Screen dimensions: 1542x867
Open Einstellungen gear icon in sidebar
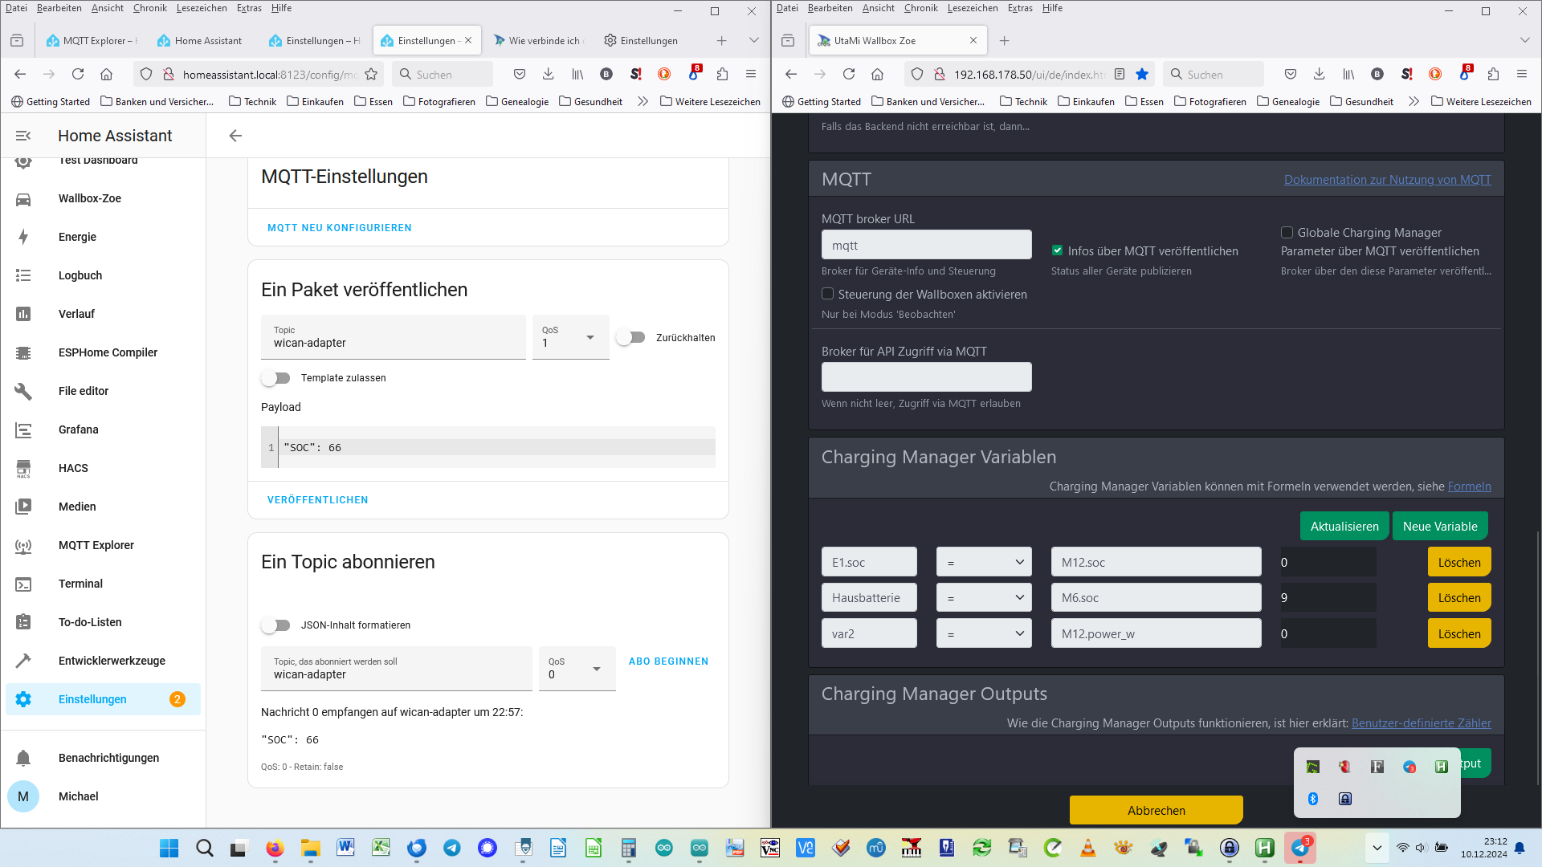click(23, 700)
